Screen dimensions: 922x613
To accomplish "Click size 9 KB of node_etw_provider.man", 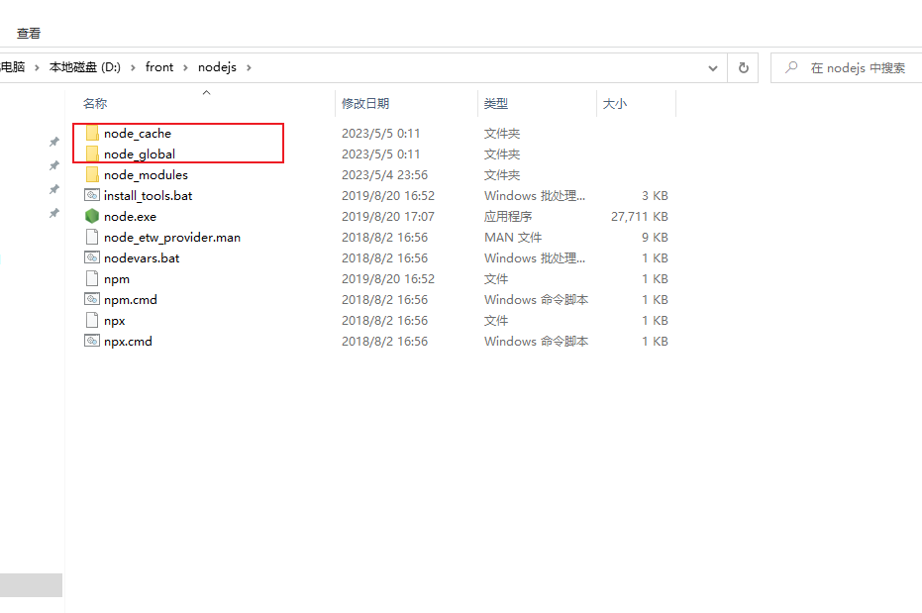I will 655,238.
